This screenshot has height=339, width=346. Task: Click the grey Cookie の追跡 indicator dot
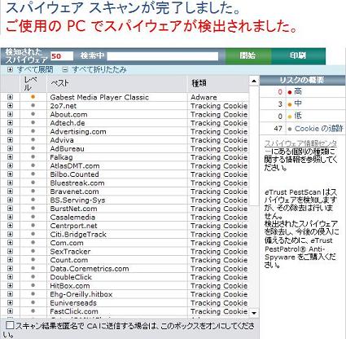[x=290, y=129]
